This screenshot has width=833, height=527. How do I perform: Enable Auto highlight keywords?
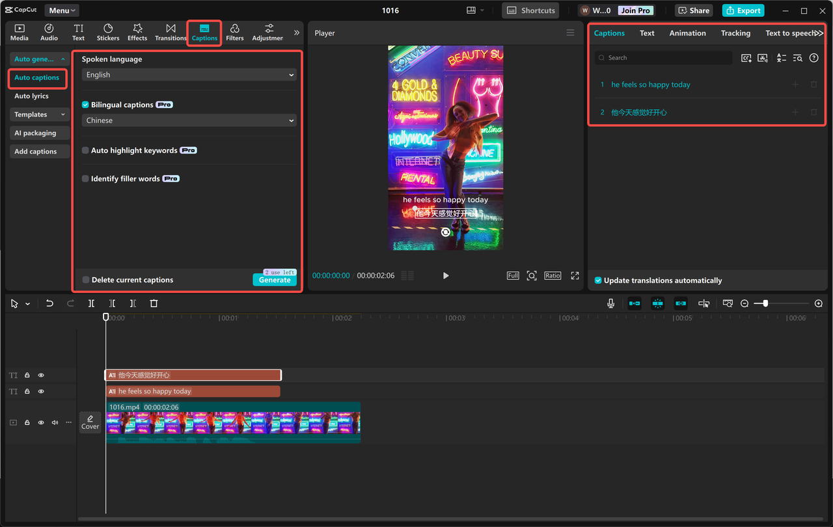pos(85,150)
